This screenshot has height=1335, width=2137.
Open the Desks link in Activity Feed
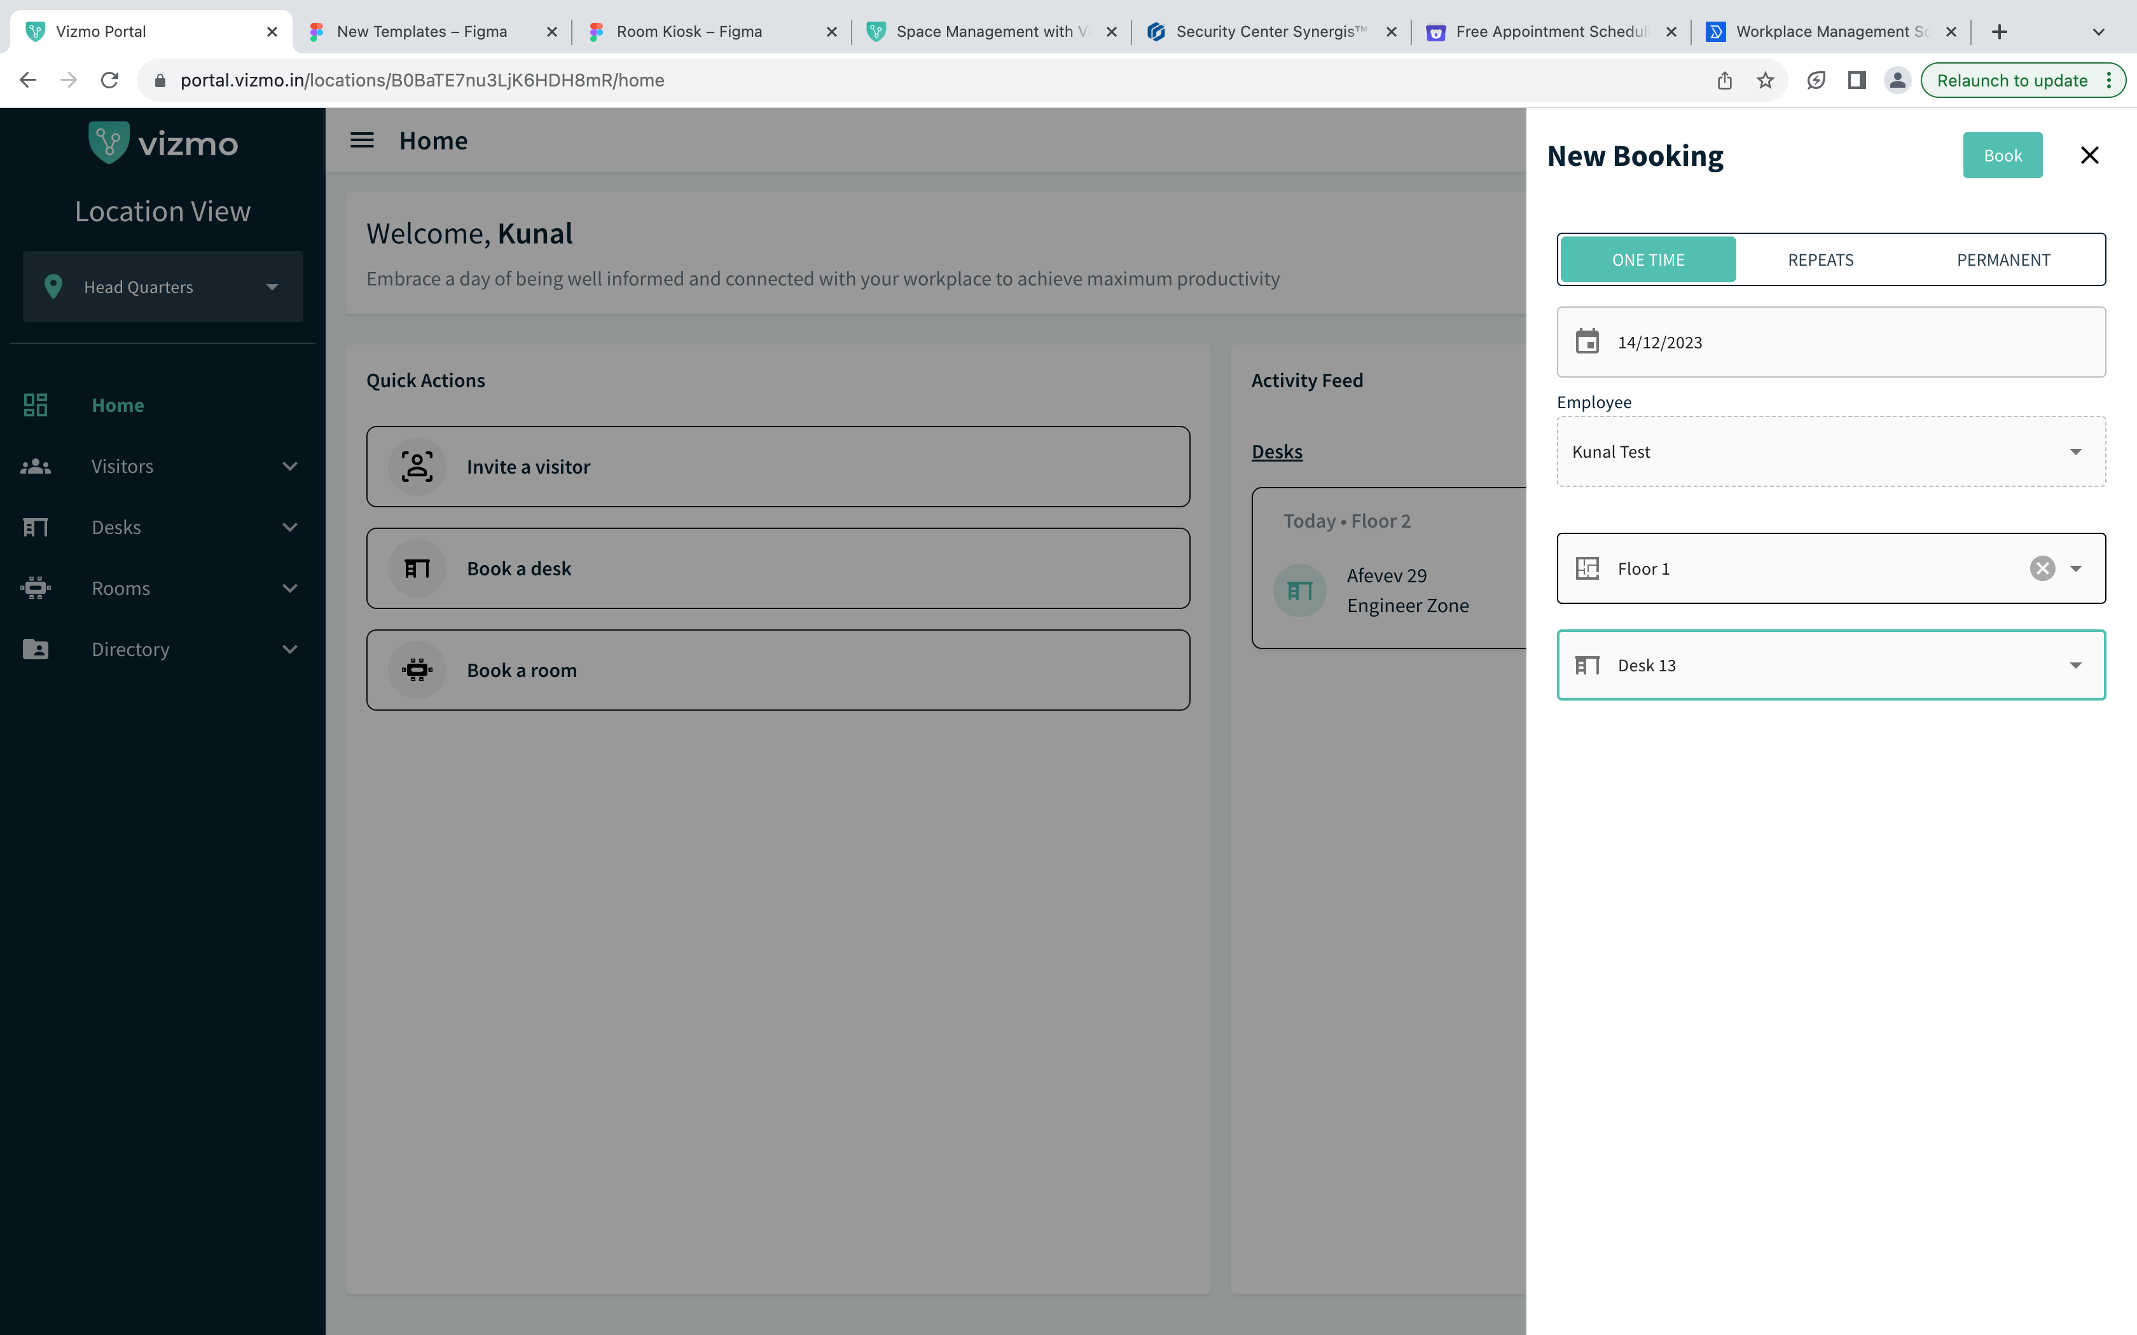point(1276,452)
